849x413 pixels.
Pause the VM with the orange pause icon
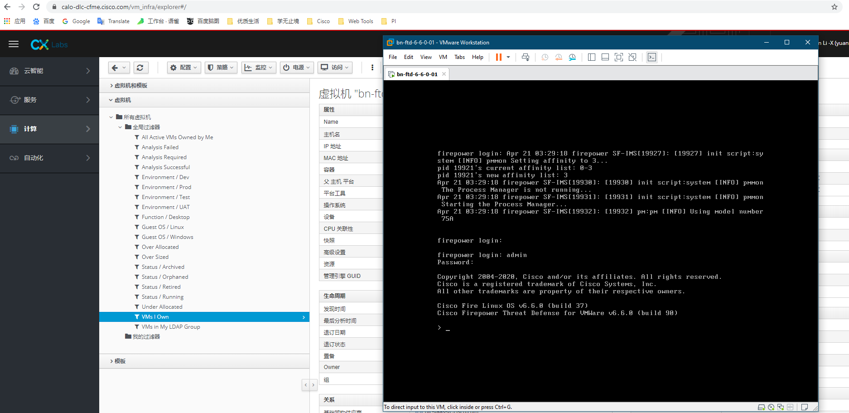click(499, 57)
